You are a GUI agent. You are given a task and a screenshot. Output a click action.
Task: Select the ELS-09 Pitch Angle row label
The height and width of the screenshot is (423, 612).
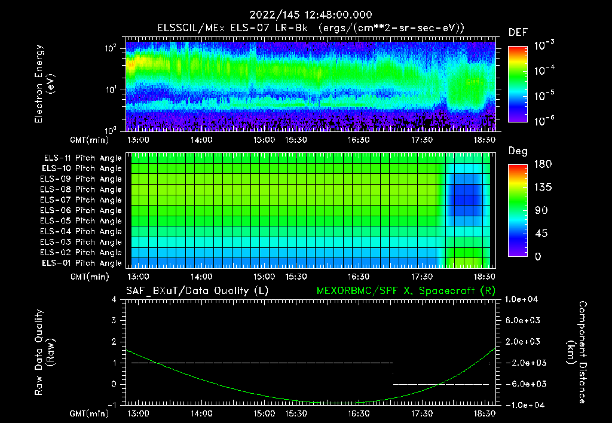tap(81, 179)
